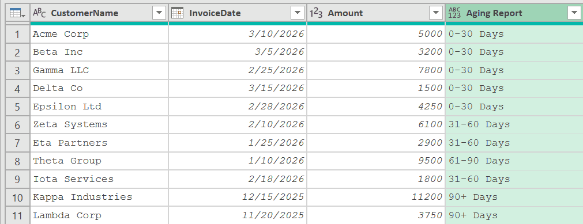Click the 2/25/2026 invoice date cell
The height and width of the screenshot is (224, 583).
click(x=238, y=70)
